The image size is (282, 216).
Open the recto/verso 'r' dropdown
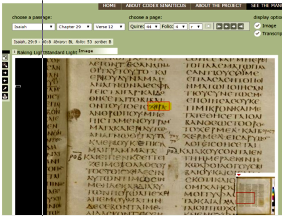point(196,27)
